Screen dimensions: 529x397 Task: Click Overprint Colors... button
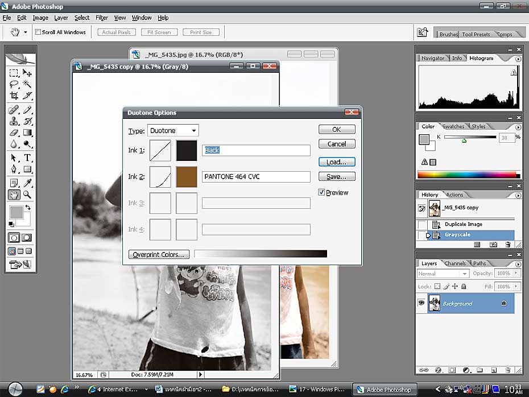tap(159, 254)
